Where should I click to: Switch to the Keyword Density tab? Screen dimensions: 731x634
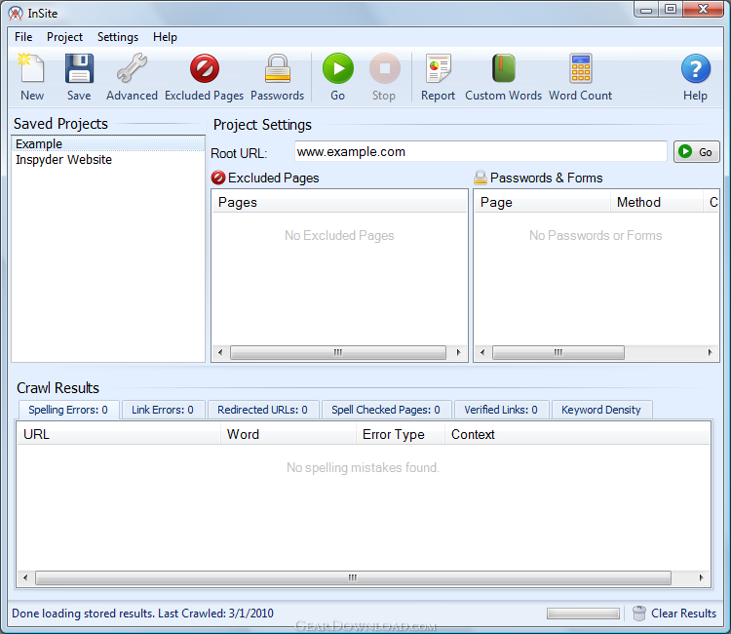coord(601,410)
